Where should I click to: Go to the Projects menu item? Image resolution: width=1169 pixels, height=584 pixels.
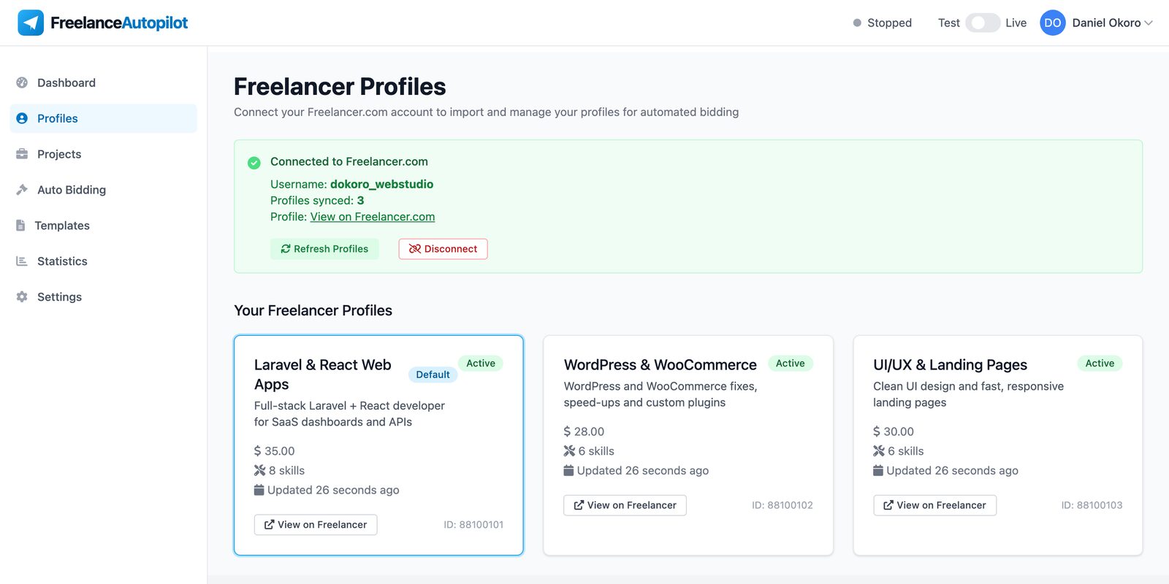[x=103, y=154]
